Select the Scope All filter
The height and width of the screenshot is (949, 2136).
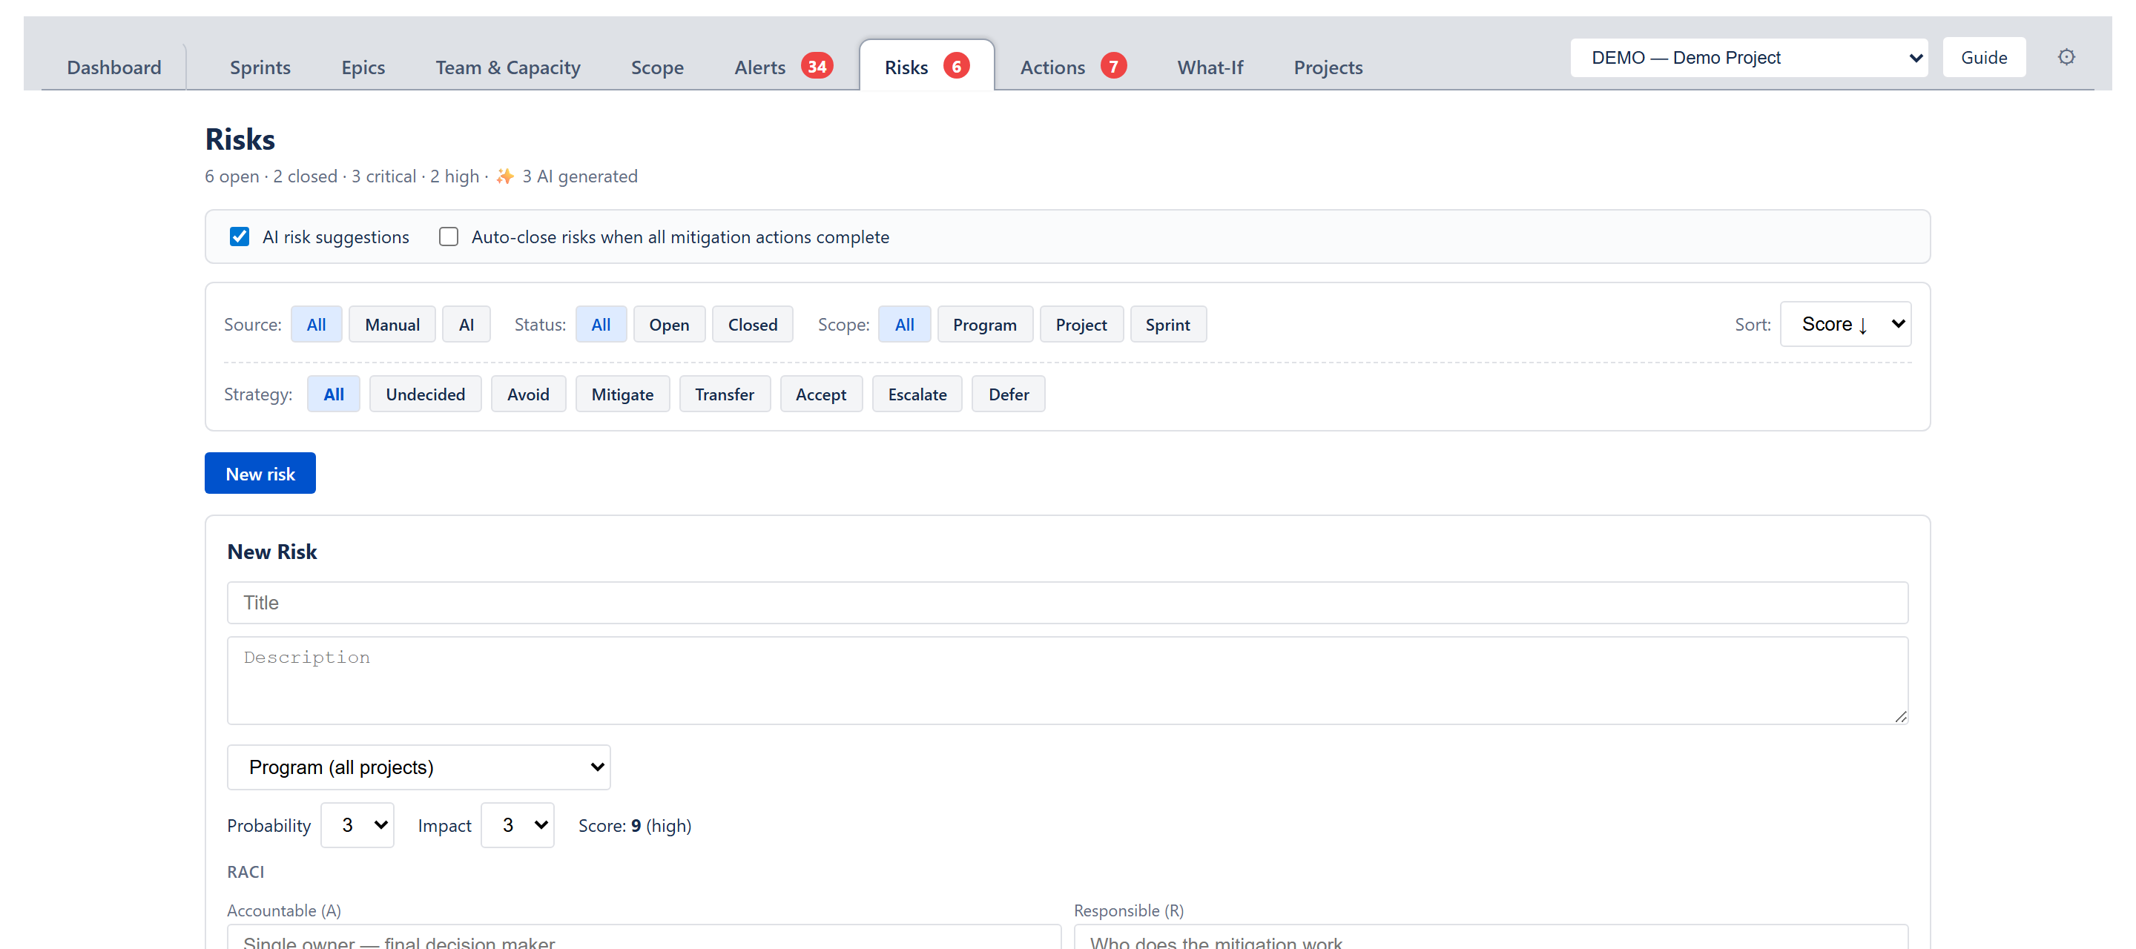pos(904,324)
